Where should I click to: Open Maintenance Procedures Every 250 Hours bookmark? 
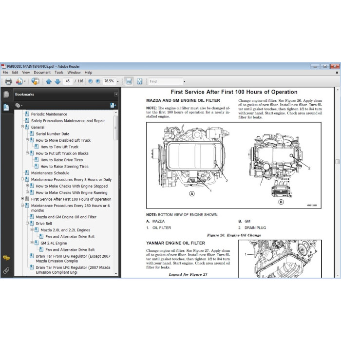(x=71, y=208)
